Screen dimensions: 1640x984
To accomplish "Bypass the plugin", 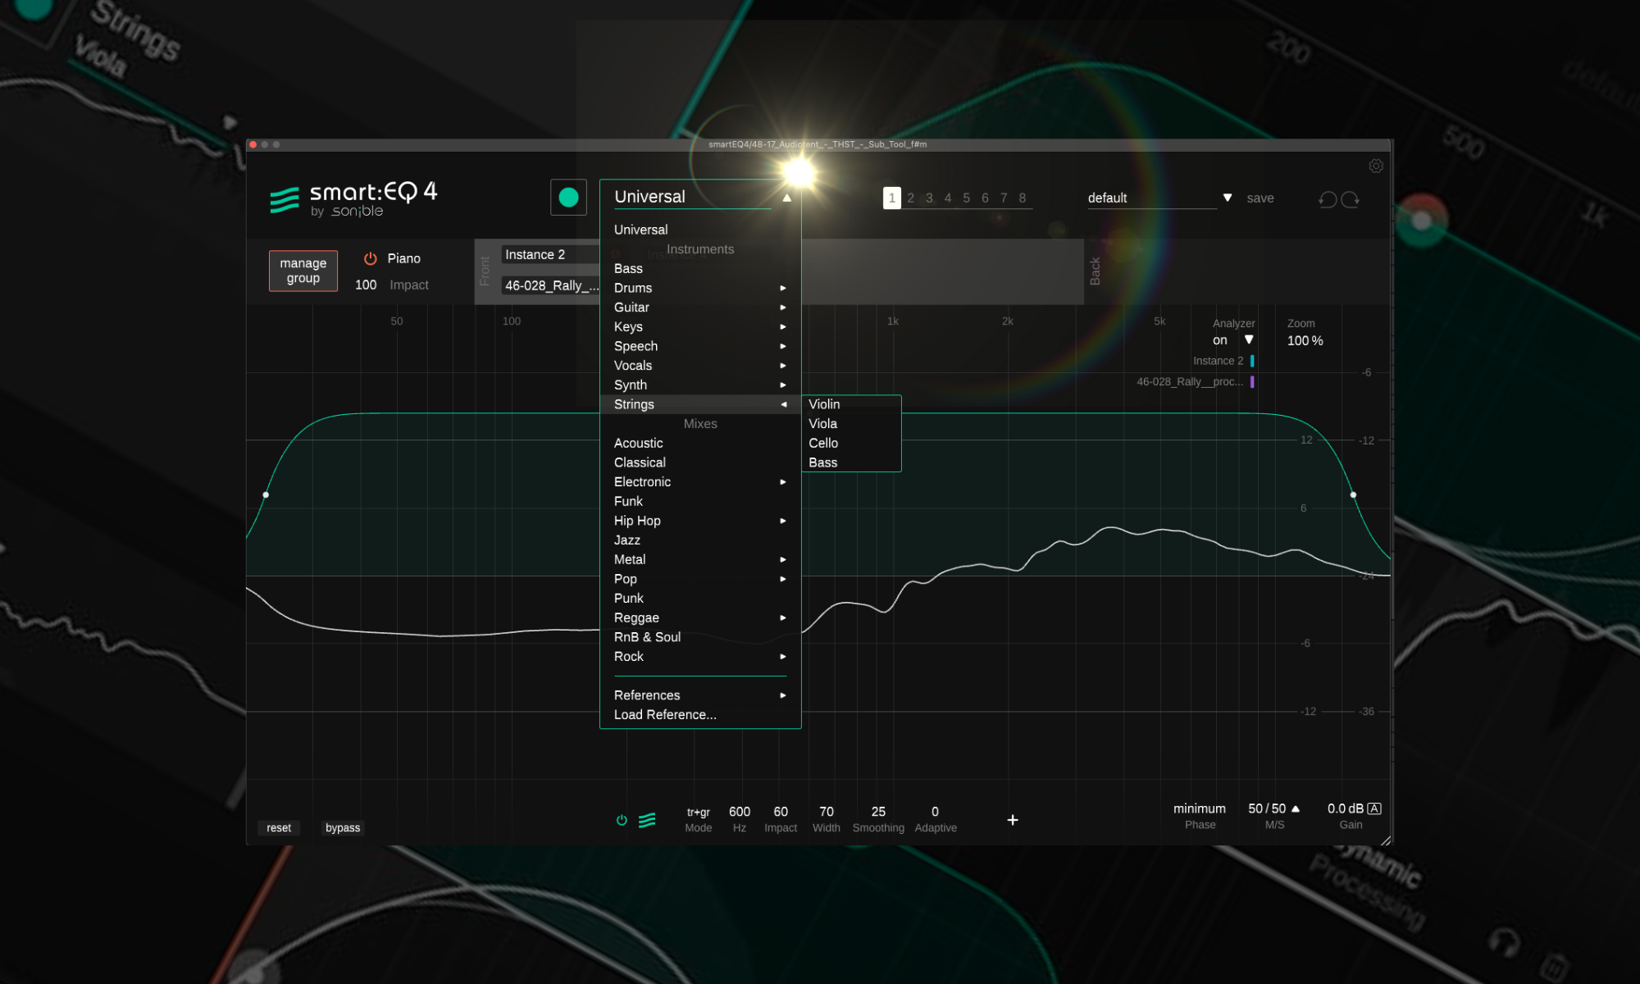I will pos(343,827).
